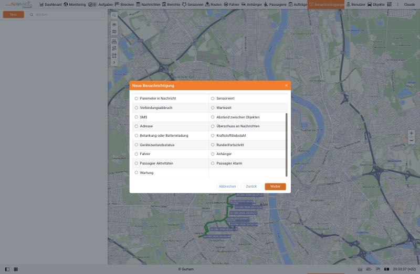Switch to the Nachrichten tab
The image size is (420, 274).
[x=148, y=5]
